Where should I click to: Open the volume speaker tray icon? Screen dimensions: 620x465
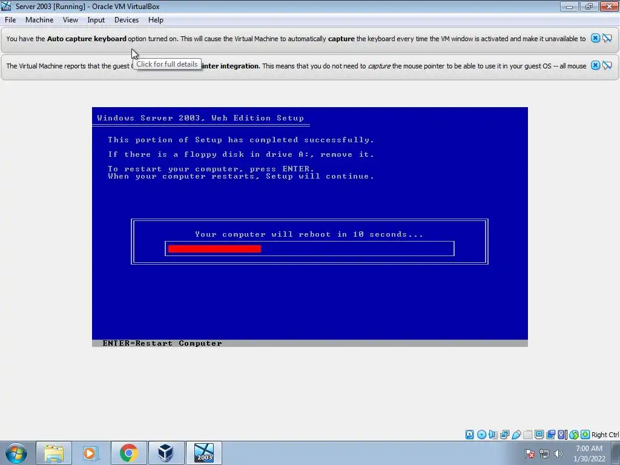(x=558, y=453)
